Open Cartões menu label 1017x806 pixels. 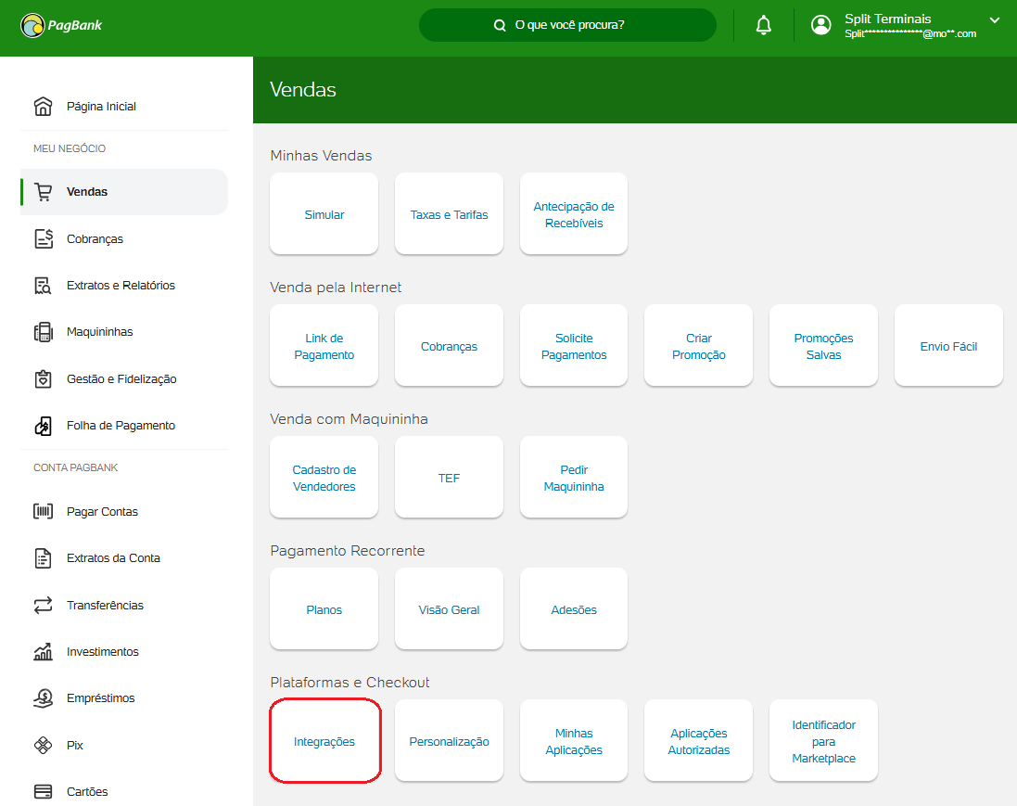point(87,792)
